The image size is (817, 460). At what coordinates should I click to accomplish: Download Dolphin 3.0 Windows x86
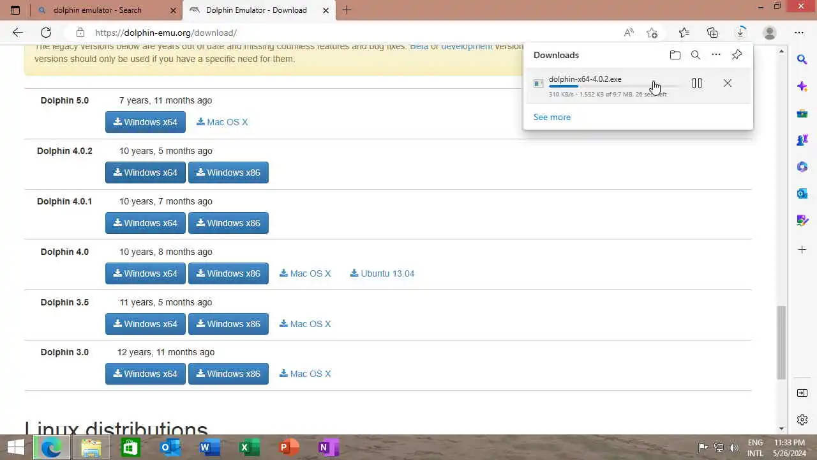[x=229, y=374]
